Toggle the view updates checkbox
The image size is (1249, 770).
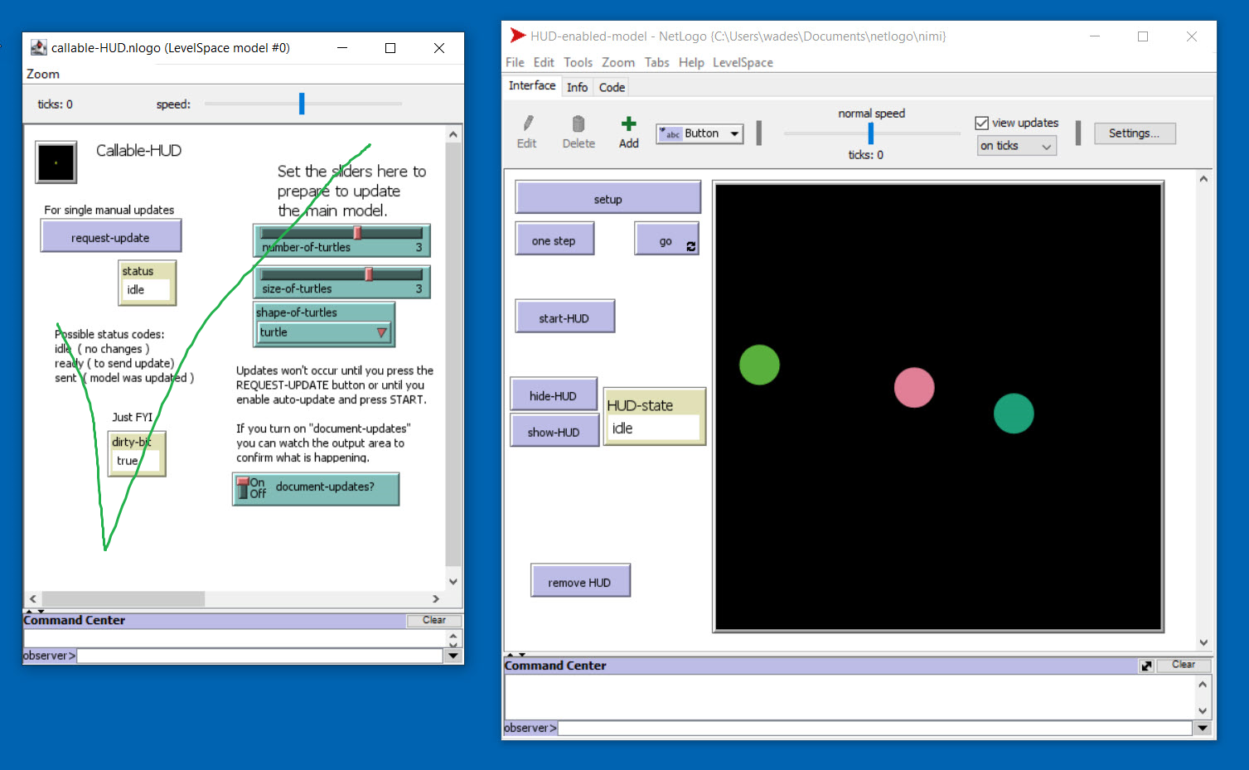(x=982, y=123)
